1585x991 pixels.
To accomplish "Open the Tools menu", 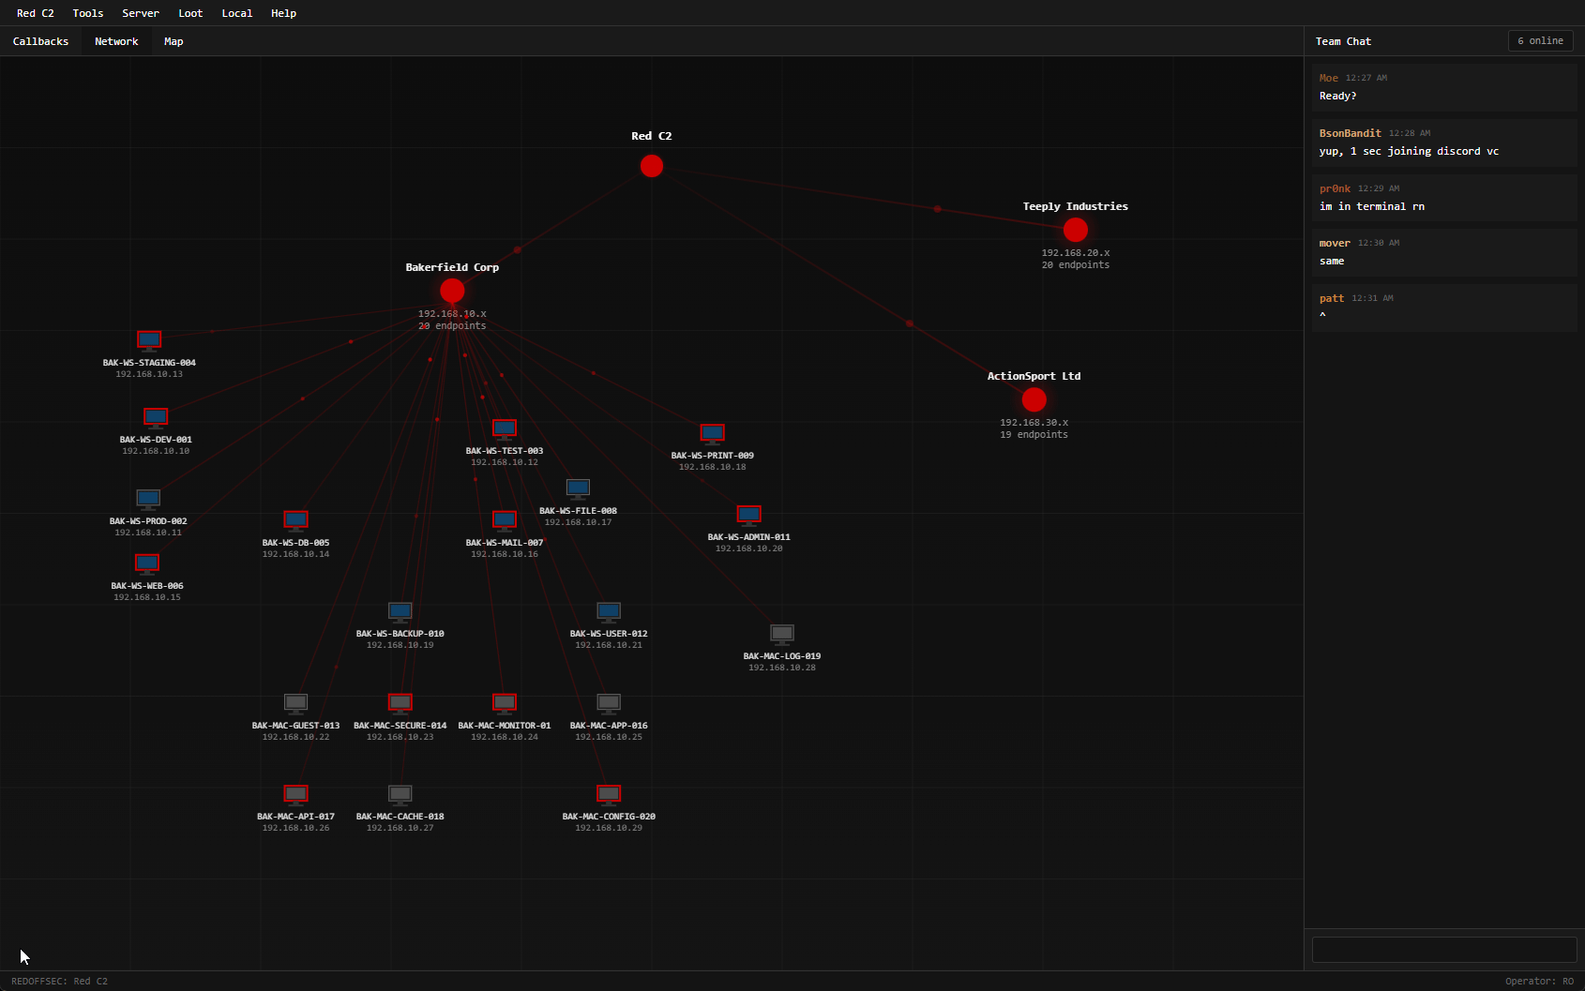I will (x=88, y=13).
